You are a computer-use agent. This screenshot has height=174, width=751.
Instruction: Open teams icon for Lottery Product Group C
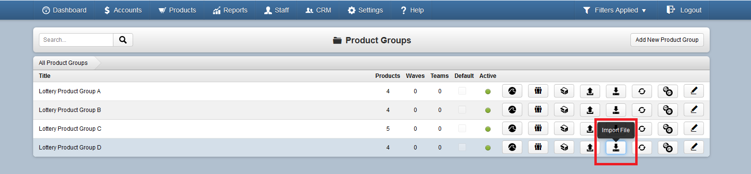538,128
